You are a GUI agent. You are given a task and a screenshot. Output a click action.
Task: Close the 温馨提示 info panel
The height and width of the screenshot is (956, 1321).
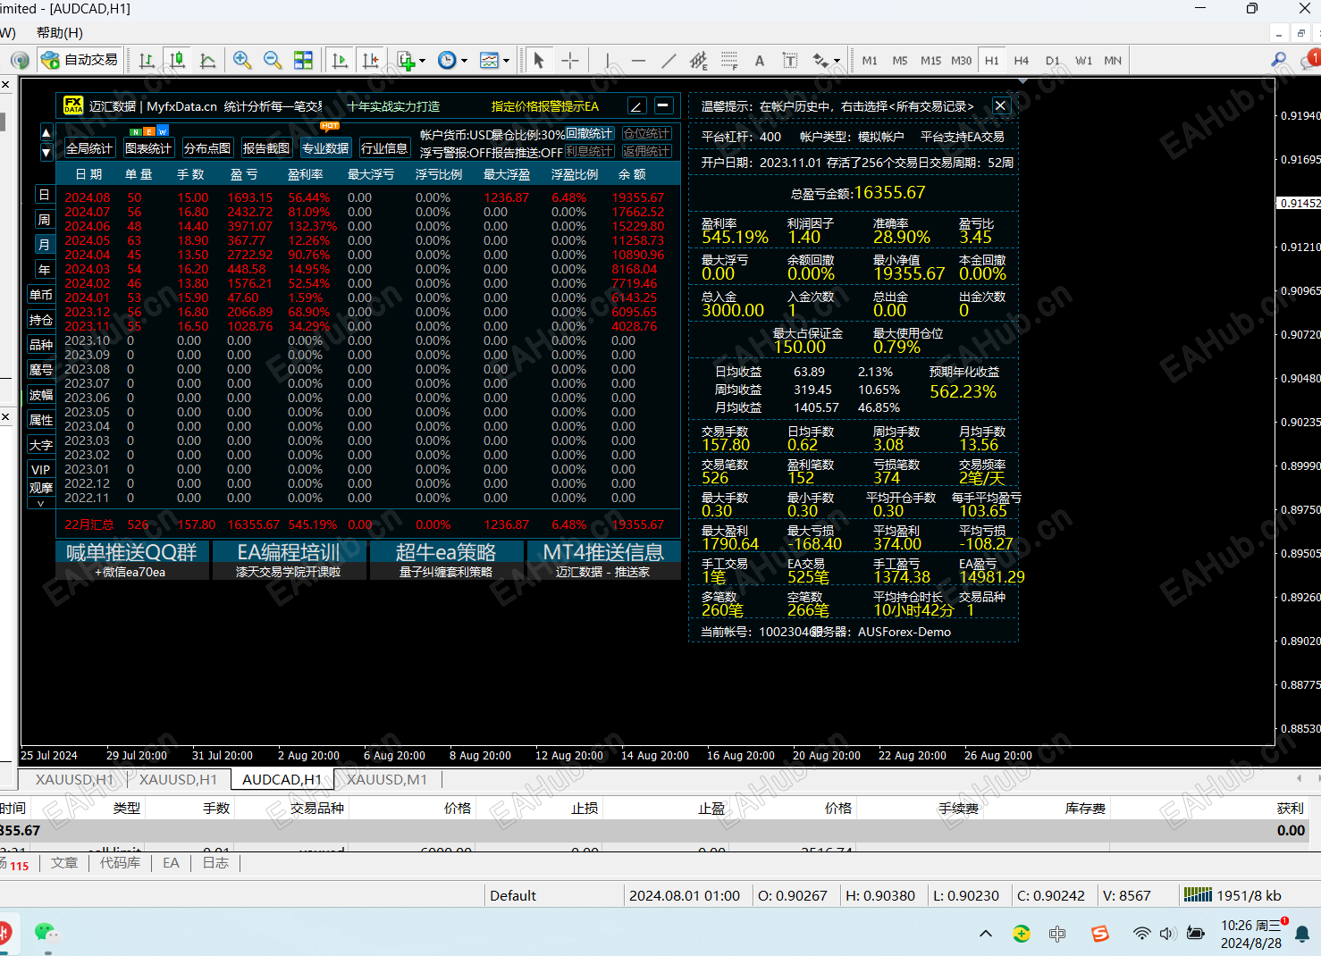click(1001, 105)
